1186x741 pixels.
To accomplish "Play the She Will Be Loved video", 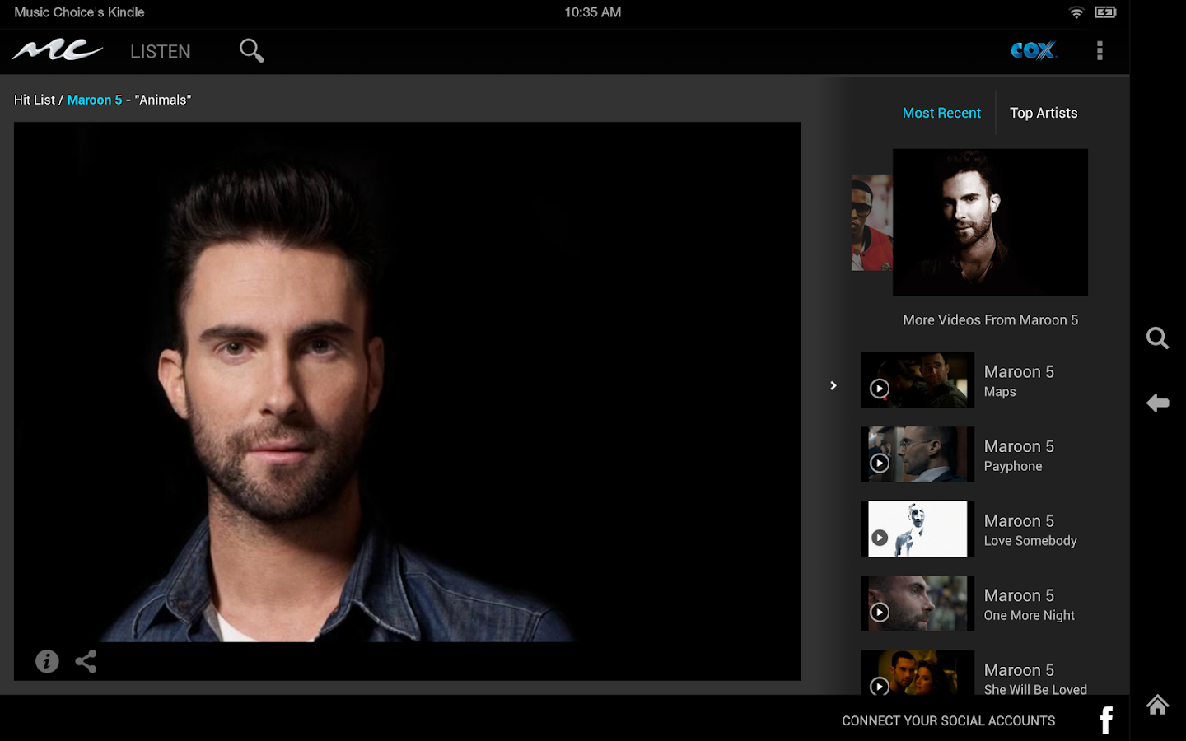I will (x=918, y=673).
